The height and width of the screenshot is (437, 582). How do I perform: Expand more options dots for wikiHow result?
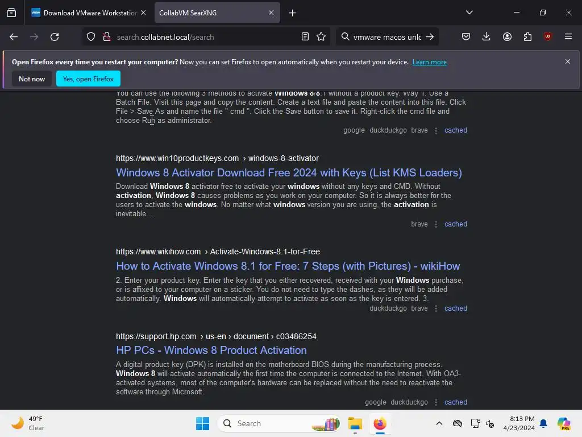436,308
